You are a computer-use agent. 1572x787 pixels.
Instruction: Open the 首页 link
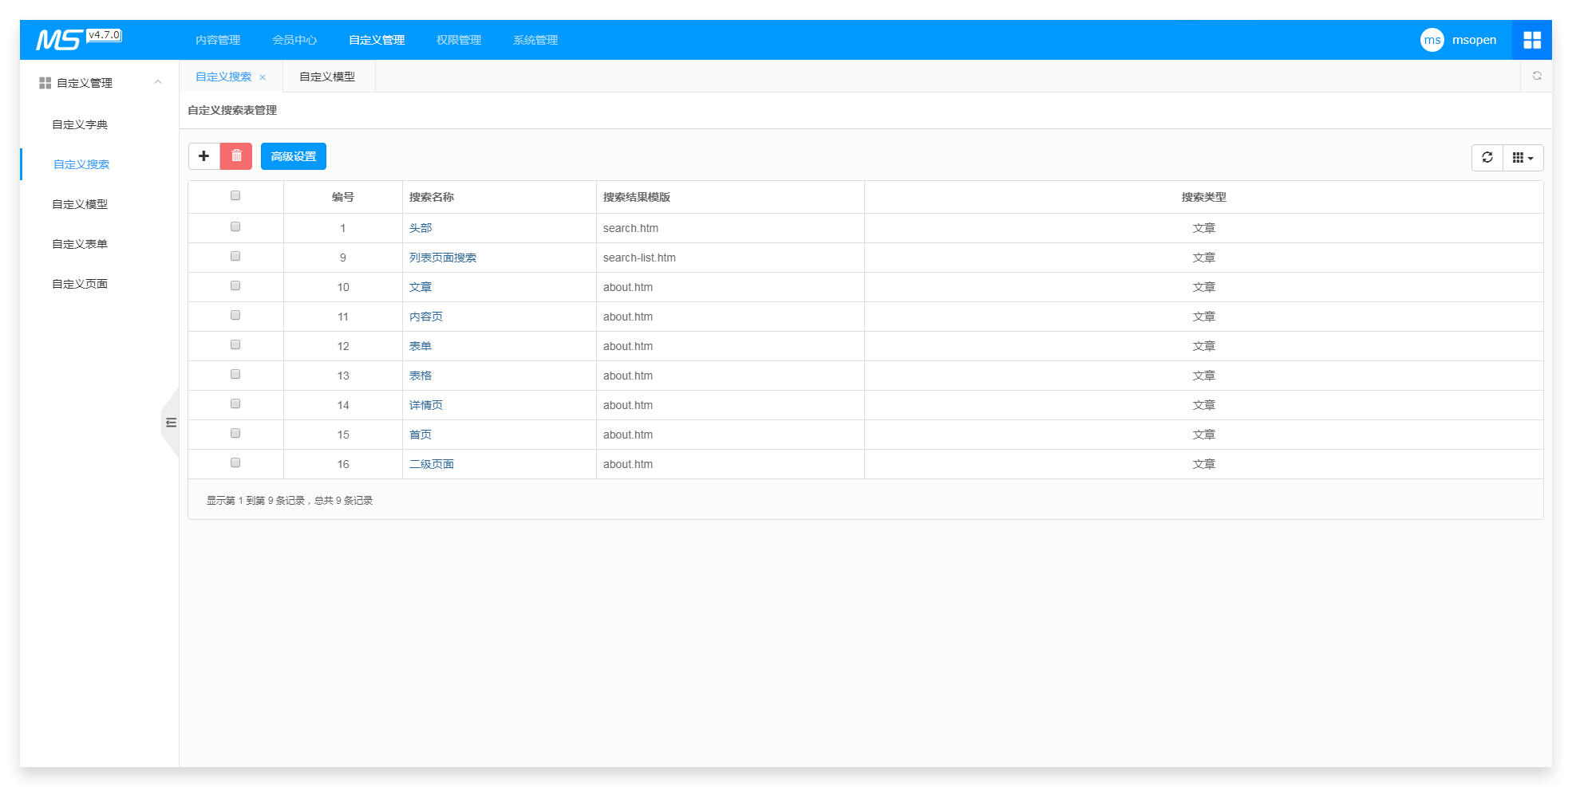(x=421, y=435)
